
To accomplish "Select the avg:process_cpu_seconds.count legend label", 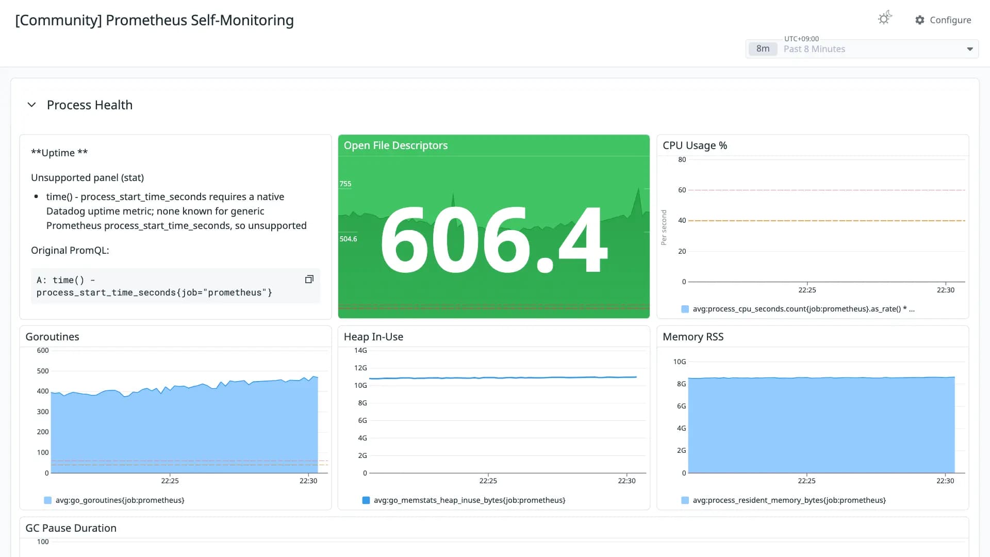I will tap(803, 309).
